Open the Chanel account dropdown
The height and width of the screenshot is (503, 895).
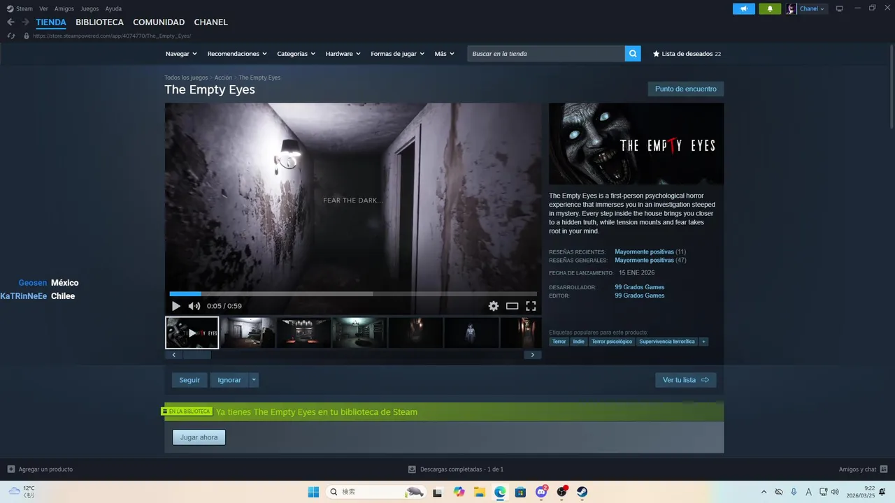pos(812,8)
